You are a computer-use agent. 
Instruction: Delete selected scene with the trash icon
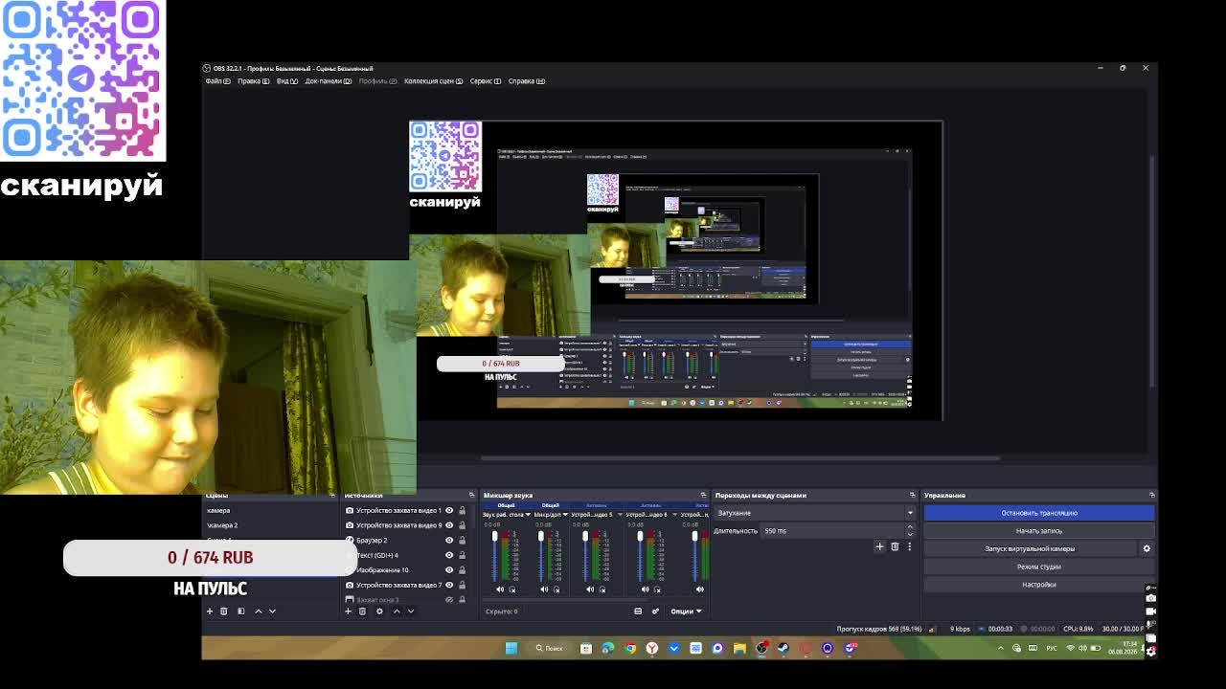coord(224,611)
